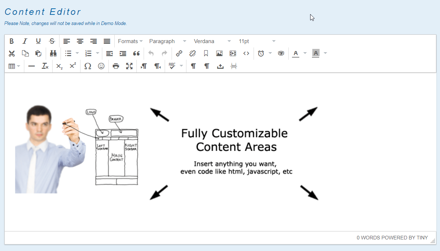The height and width of the screenshot is (251, 440).
Task: Click the print icon
Action: click(116, 66)
